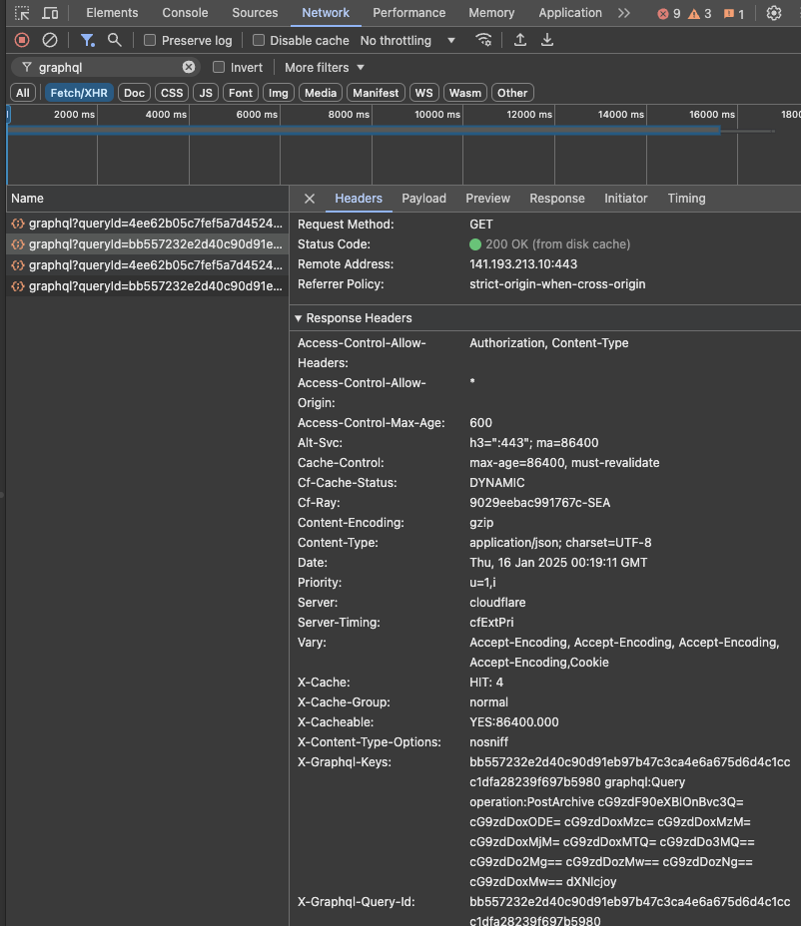The height and width of the screenshot is (926, 801).
Task: Close the request details pane
Action: pyautogui.click(x=310, y=199)
